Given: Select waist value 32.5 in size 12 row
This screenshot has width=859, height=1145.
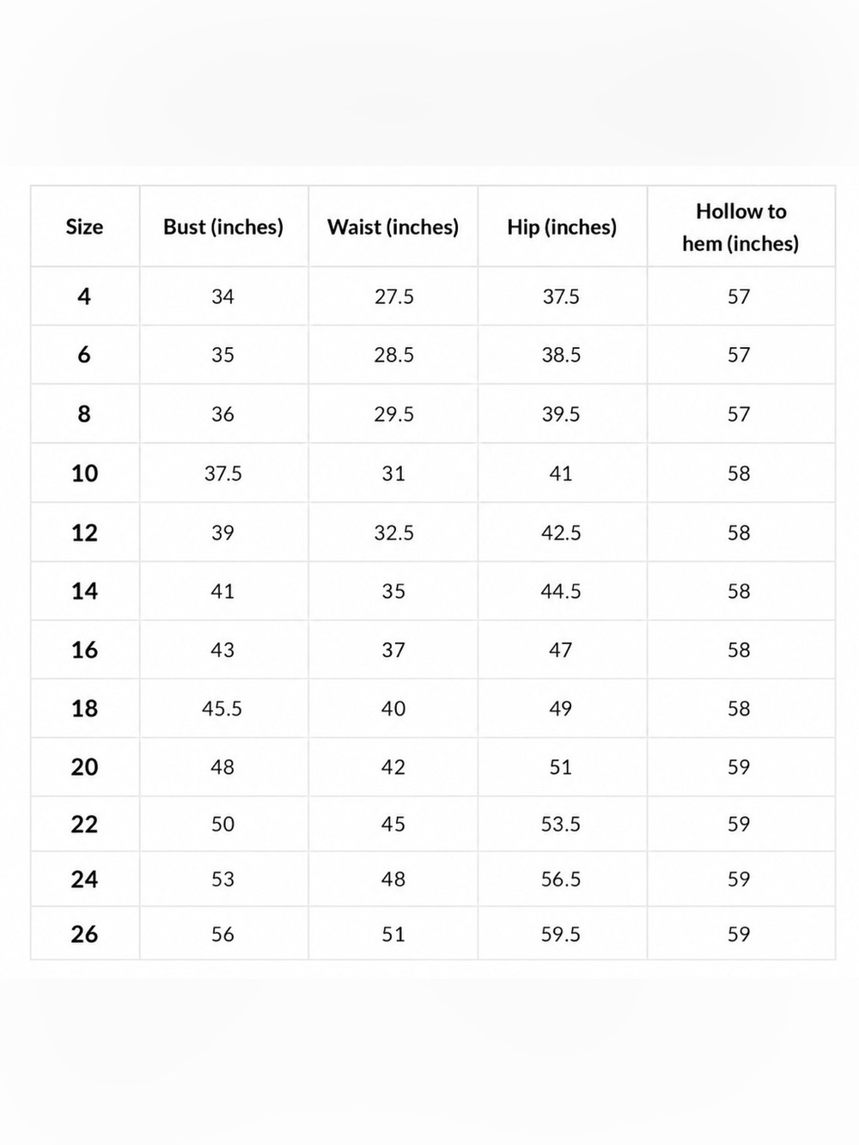Looking at the screenshot, I should [x=393, y=533].
